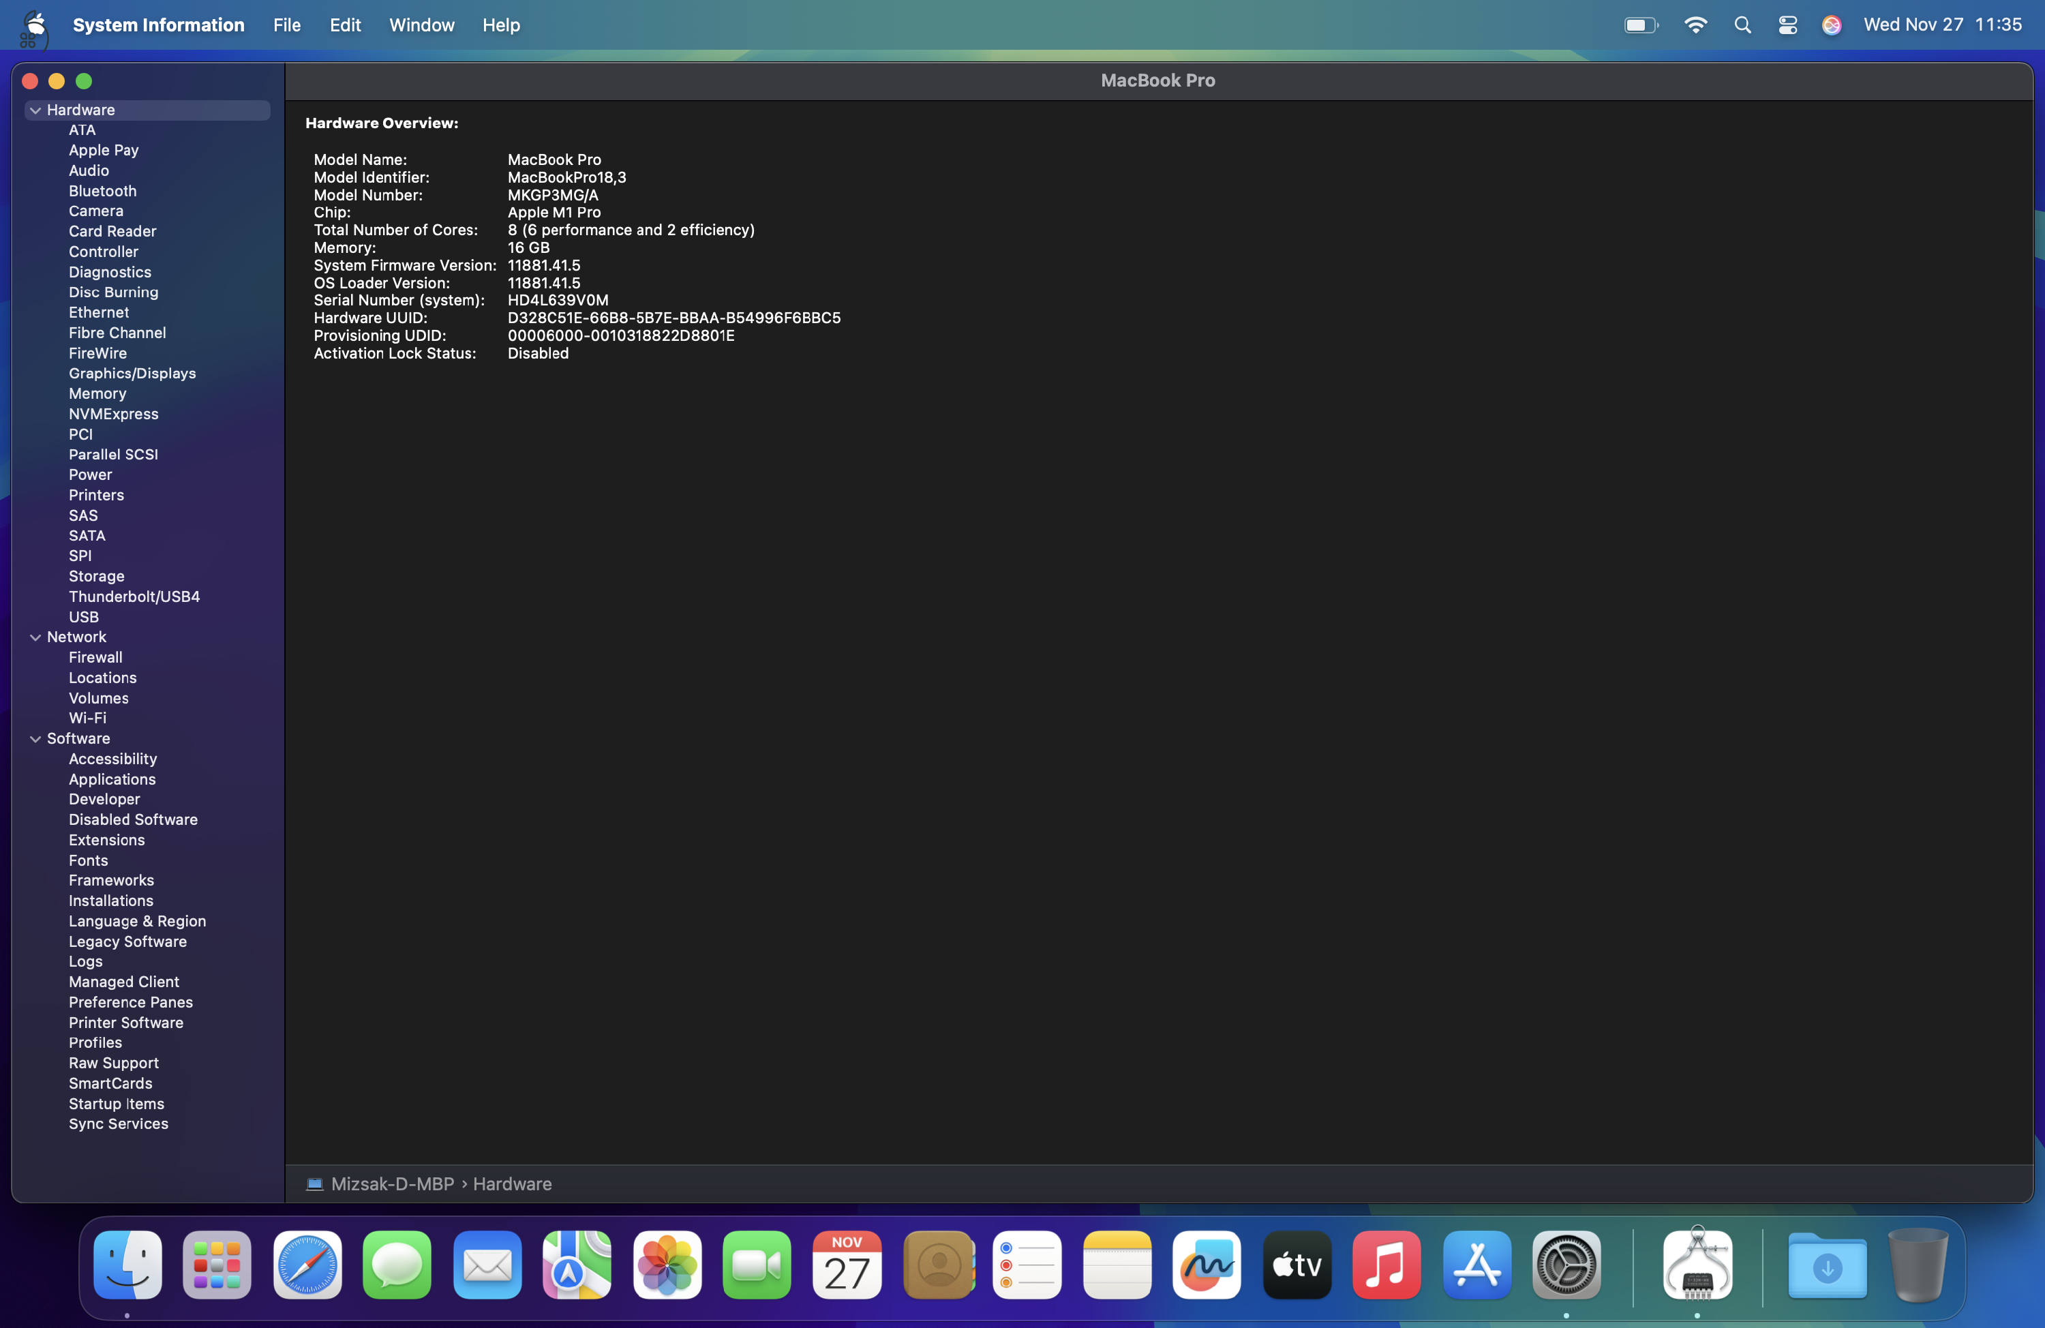
Task: Select Apple Pay under Hardware
Action: (x=103, y=149)
